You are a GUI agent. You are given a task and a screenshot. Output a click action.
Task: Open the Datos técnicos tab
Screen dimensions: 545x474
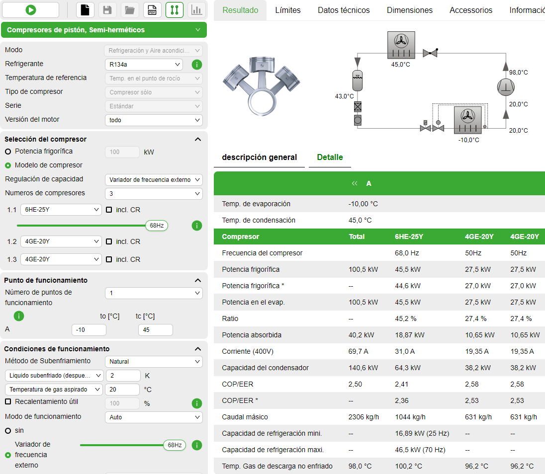point(344,10)
